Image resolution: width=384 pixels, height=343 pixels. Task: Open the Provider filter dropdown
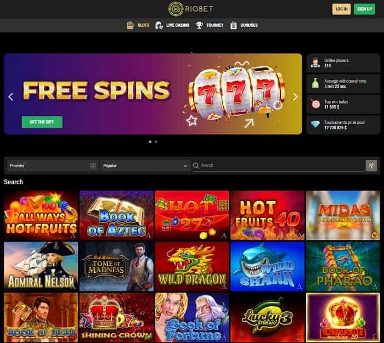(53, 165)
